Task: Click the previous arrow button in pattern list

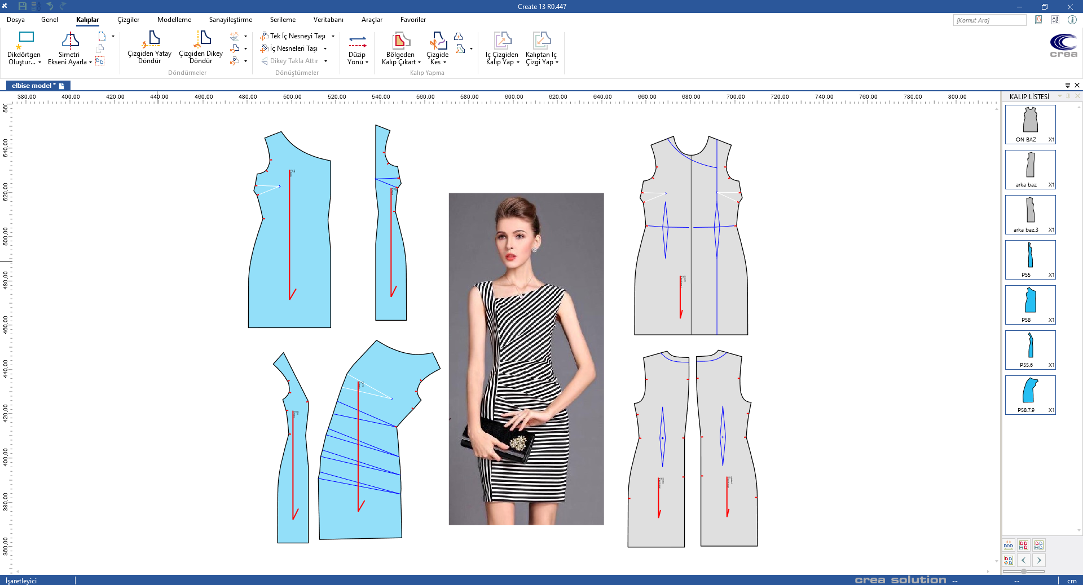Action: coord(1024,560)
